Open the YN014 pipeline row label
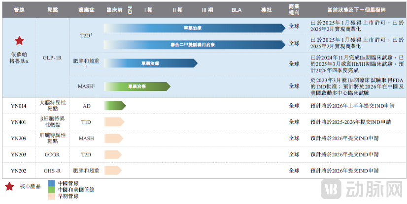The height and width of the screenshot is (204, 407). click(x=19, y=106)
